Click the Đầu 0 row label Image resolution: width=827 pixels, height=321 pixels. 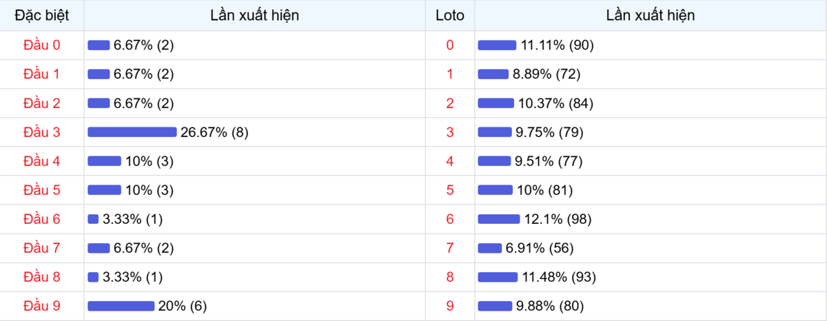[x=42, y=45]
